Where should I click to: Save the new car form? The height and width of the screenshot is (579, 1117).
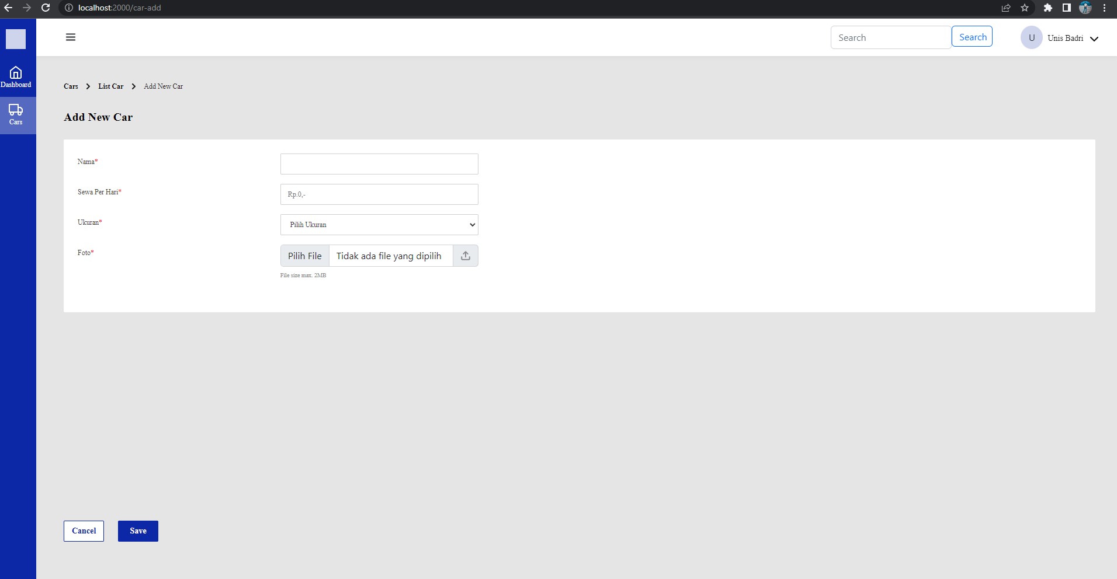point(137,531)
